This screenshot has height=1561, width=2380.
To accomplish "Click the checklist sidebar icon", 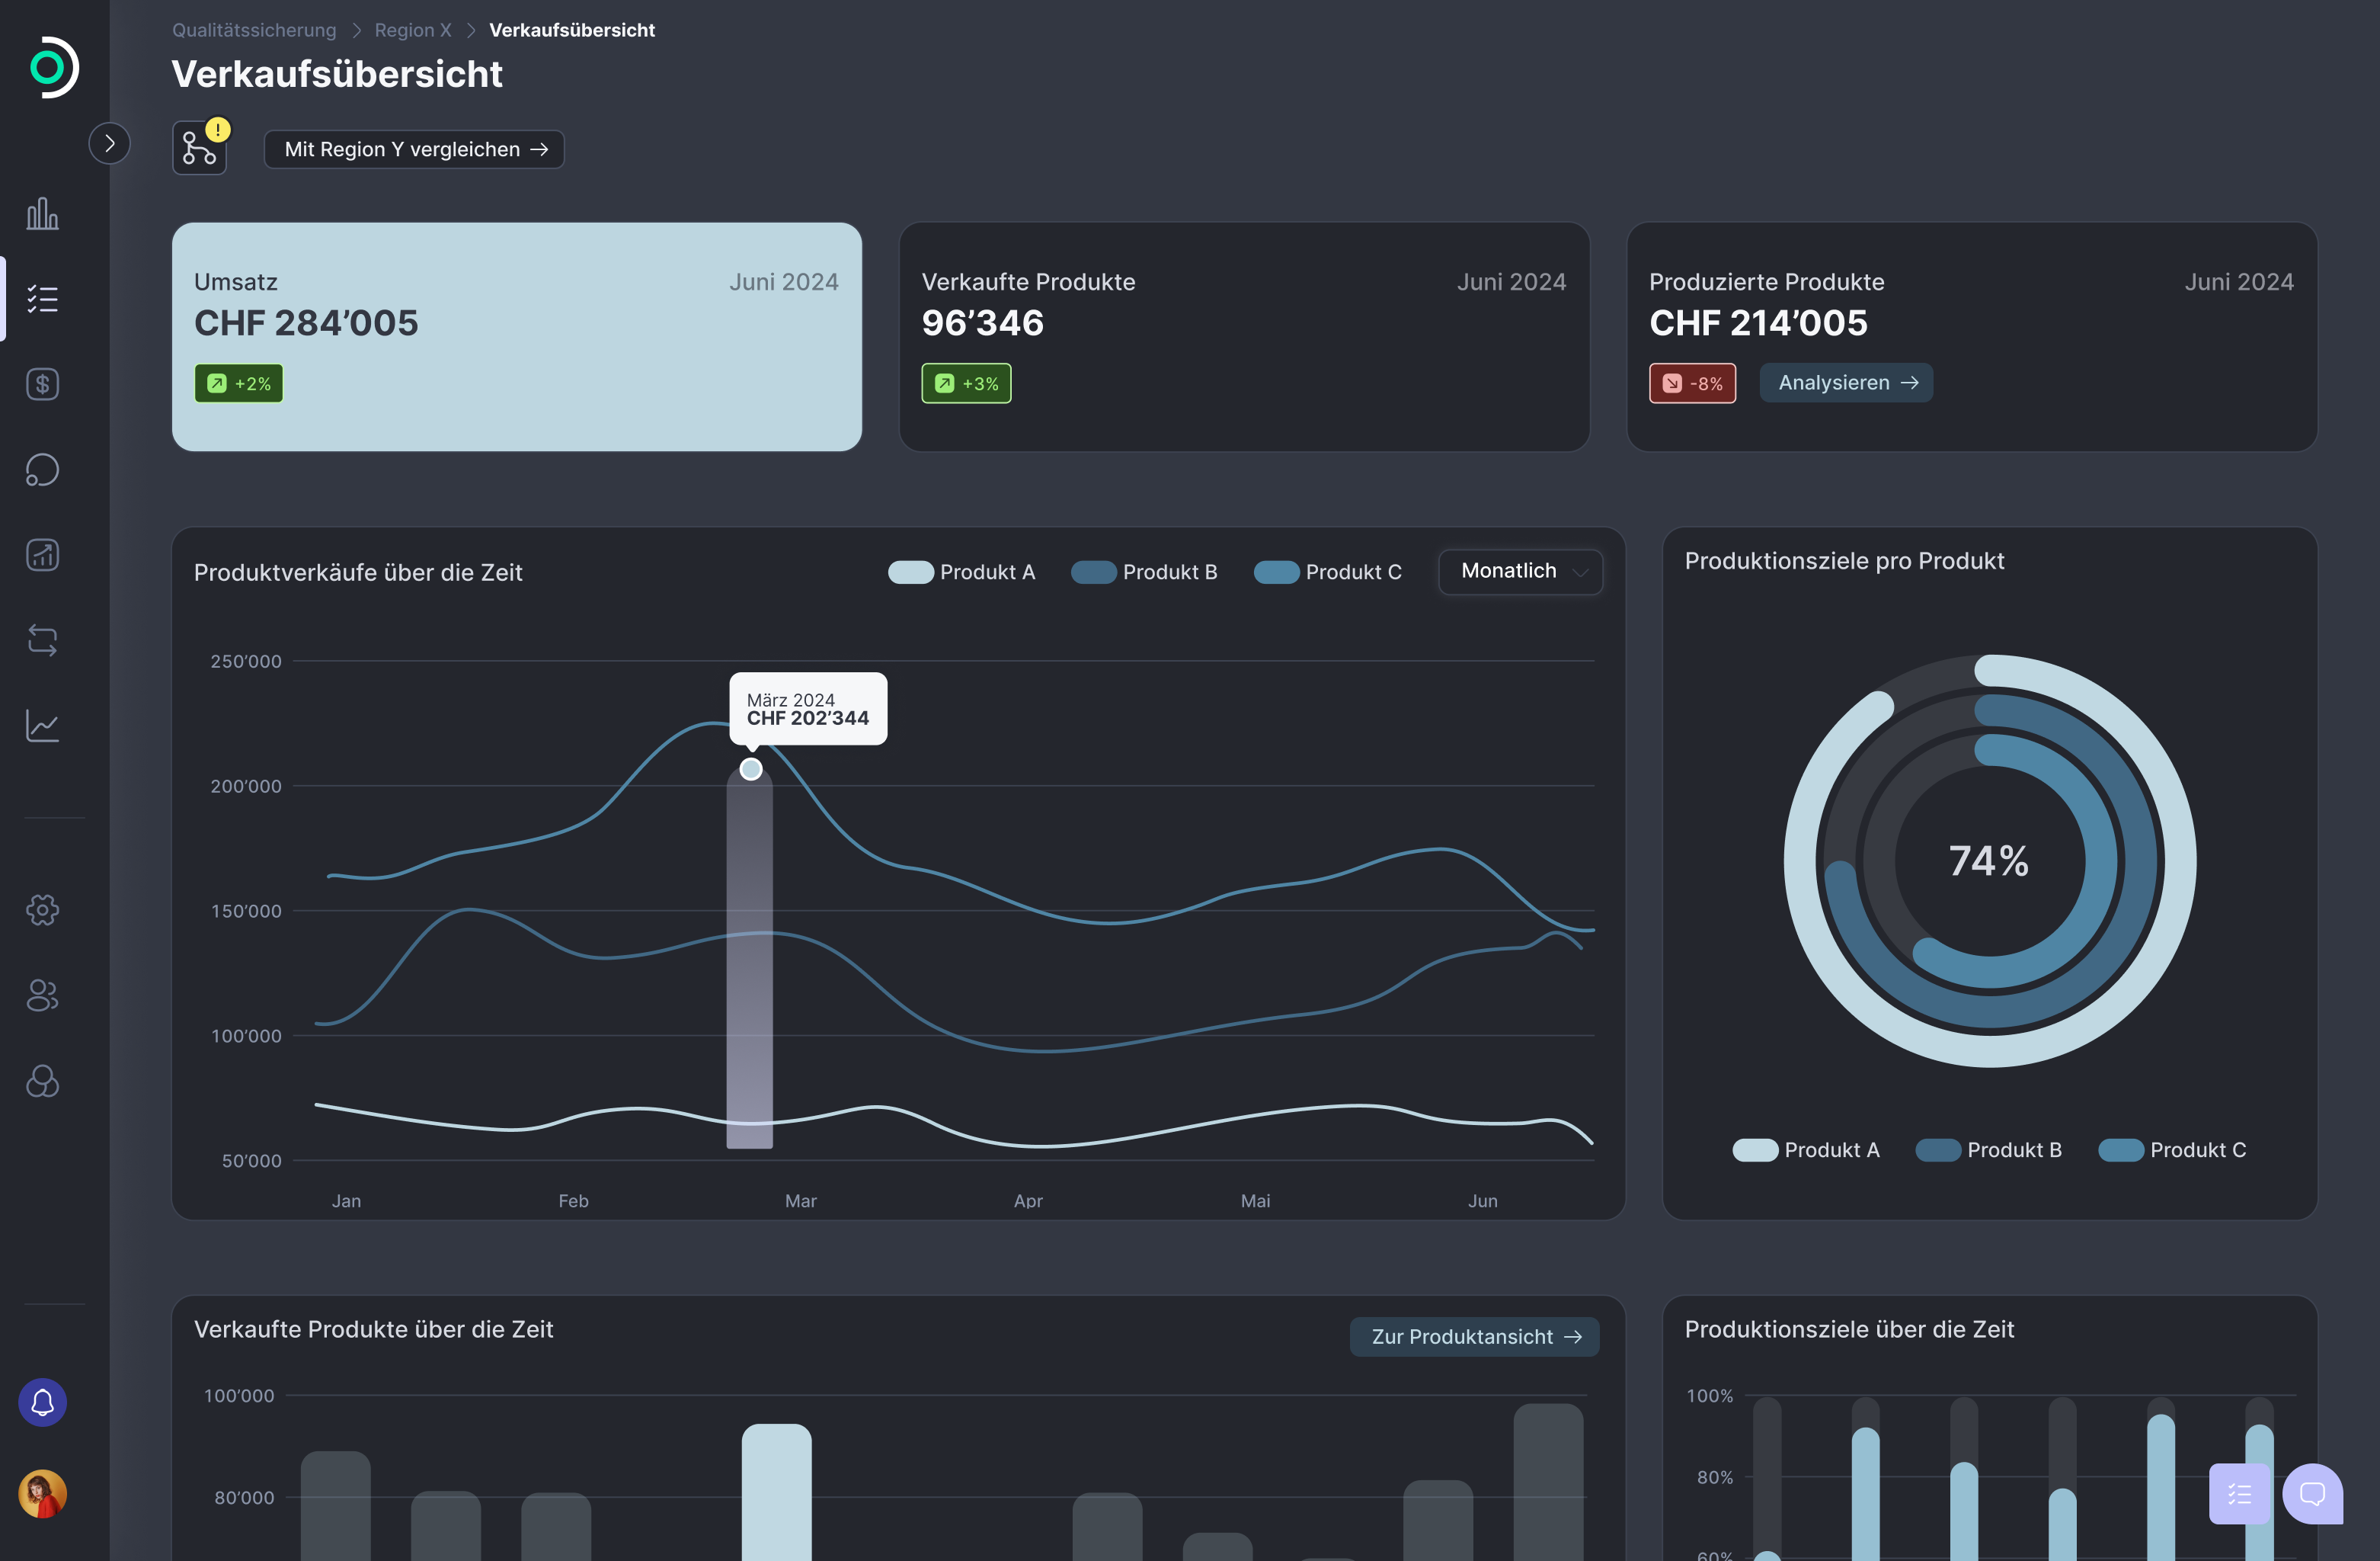I will 42,300.
